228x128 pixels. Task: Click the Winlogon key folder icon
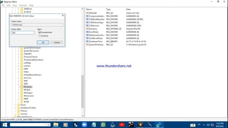(x=21, y=93)
